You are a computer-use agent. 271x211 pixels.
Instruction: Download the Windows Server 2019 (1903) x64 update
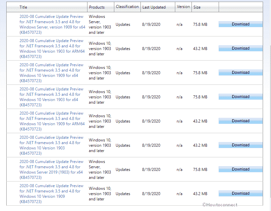coord(241,169)
